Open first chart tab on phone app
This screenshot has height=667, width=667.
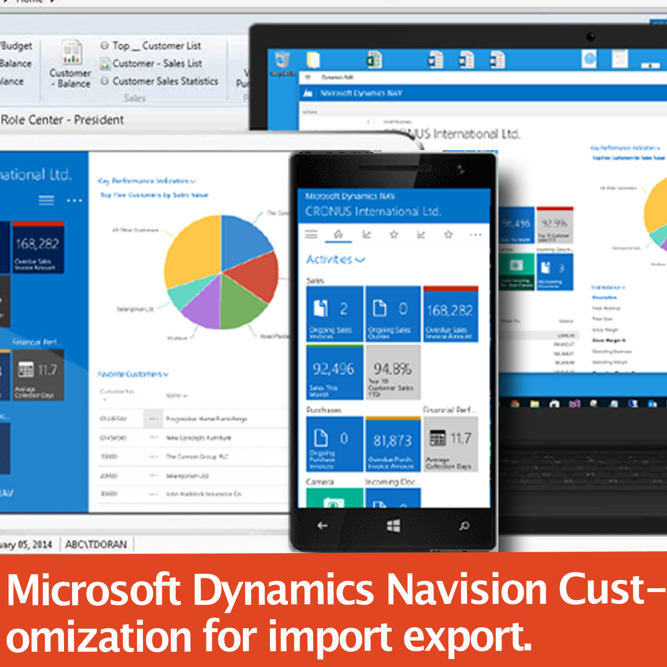(x=366, y=234)
